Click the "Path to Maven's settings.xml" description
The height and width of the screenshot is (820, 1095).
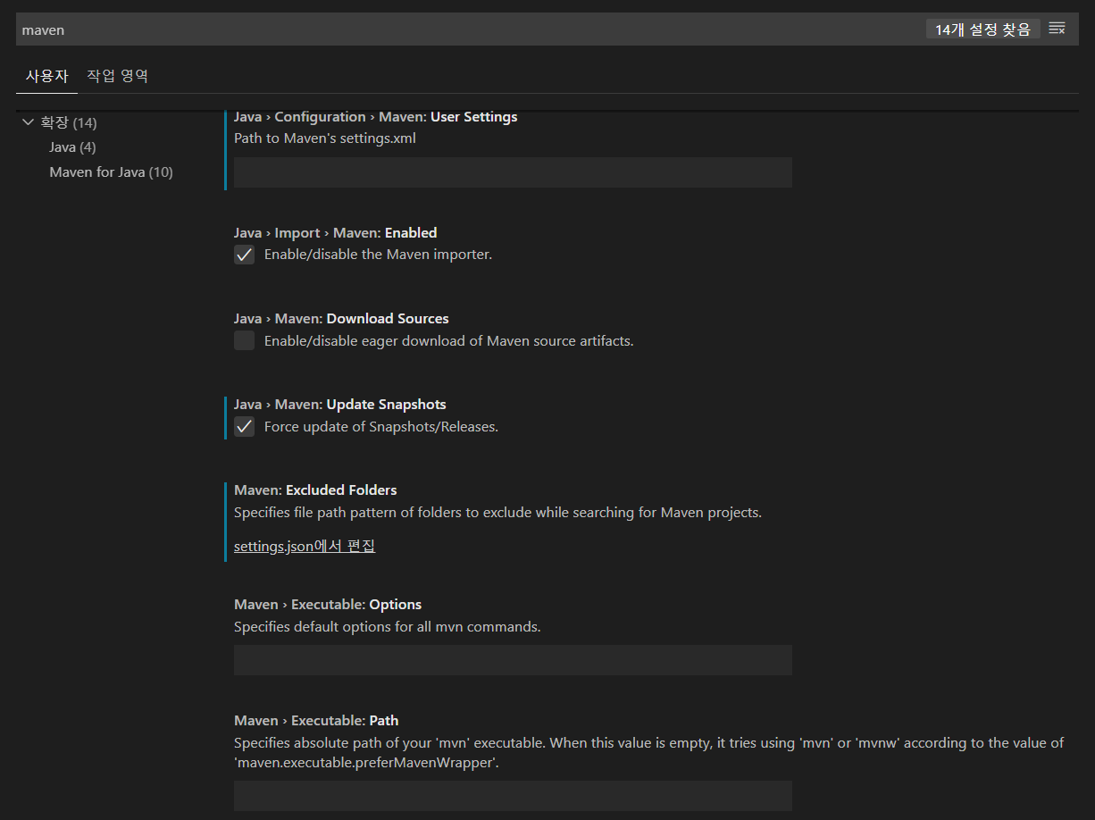pos(325,138)
